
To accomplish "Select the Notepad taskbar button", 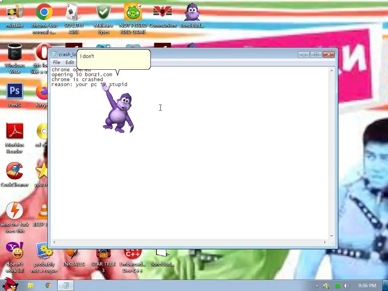I will pyautogui.click(x=66, y=286).
